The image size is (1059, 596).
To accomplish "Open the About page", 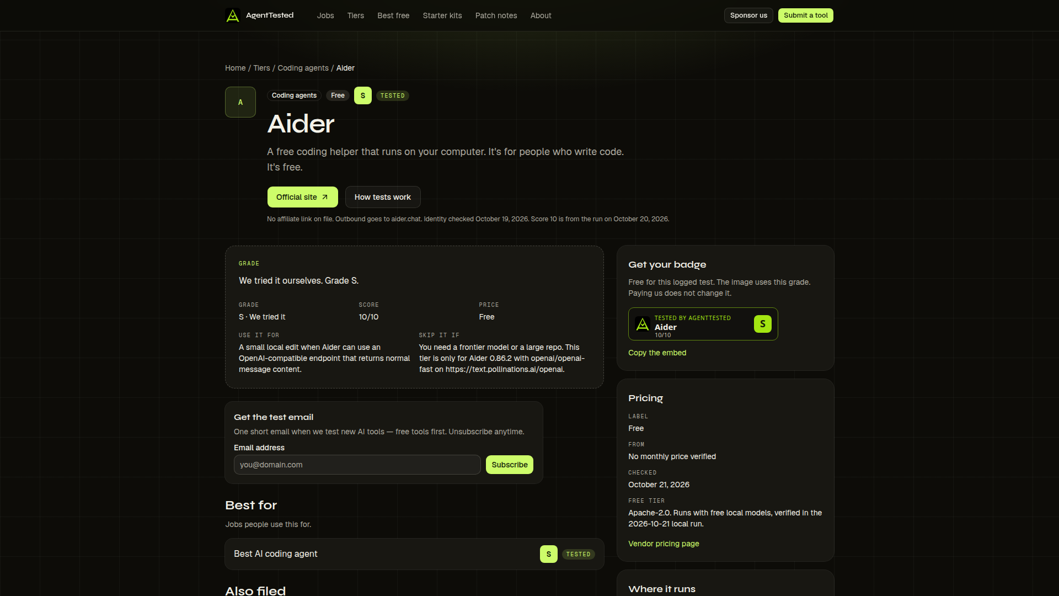I will tap(541, 15).
